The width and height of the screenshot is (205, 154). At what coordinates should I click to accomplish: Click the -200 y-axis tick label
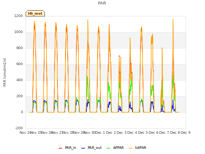tap(19, 128)
